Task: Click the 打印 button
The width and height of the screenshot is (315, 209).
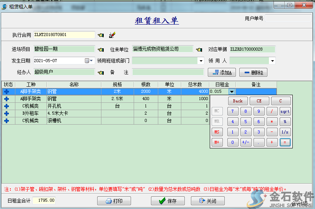Action: [x=114, y=201]
